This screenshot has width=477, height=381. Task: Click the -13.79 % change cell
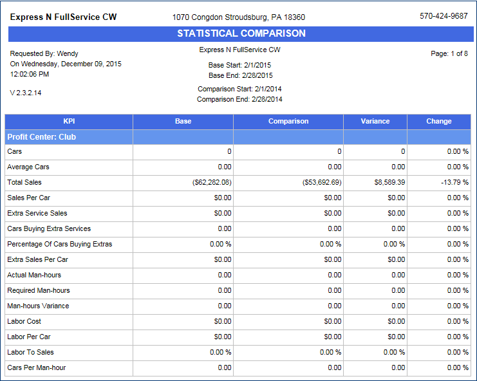[454, 182]
